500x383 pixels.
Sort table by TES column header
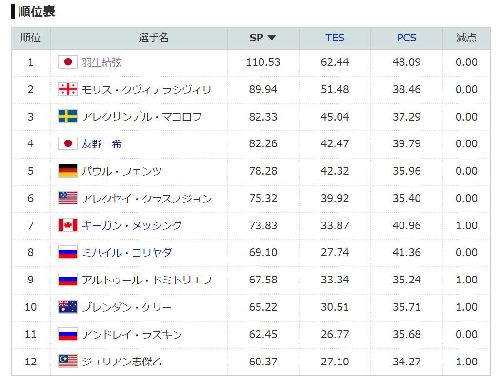point(335,38)
